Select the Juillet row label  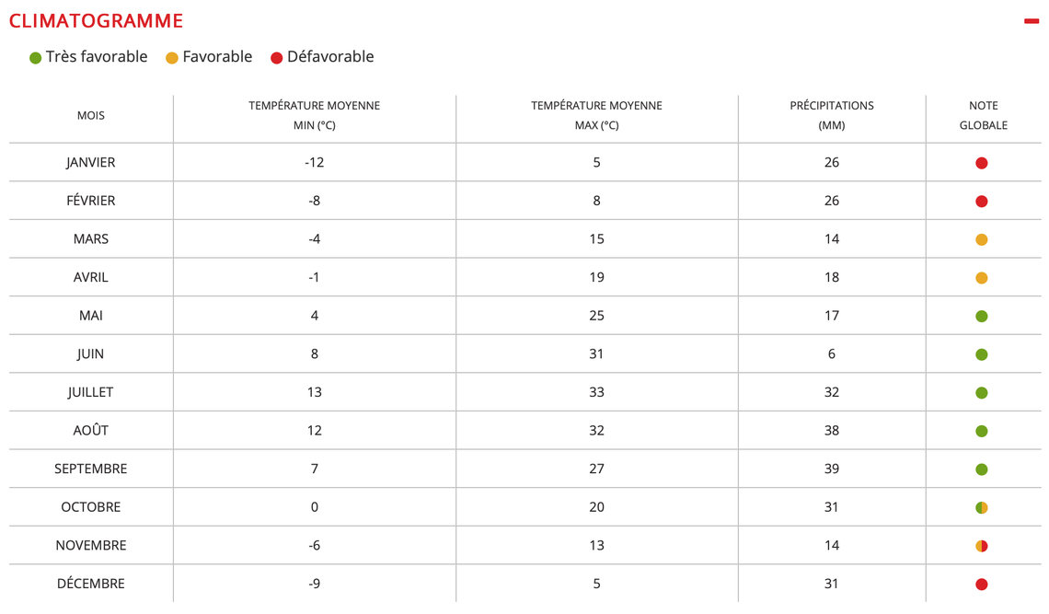coord(90,392)
